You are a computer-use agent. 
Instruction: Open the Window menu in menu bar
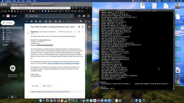coord(29,1)
